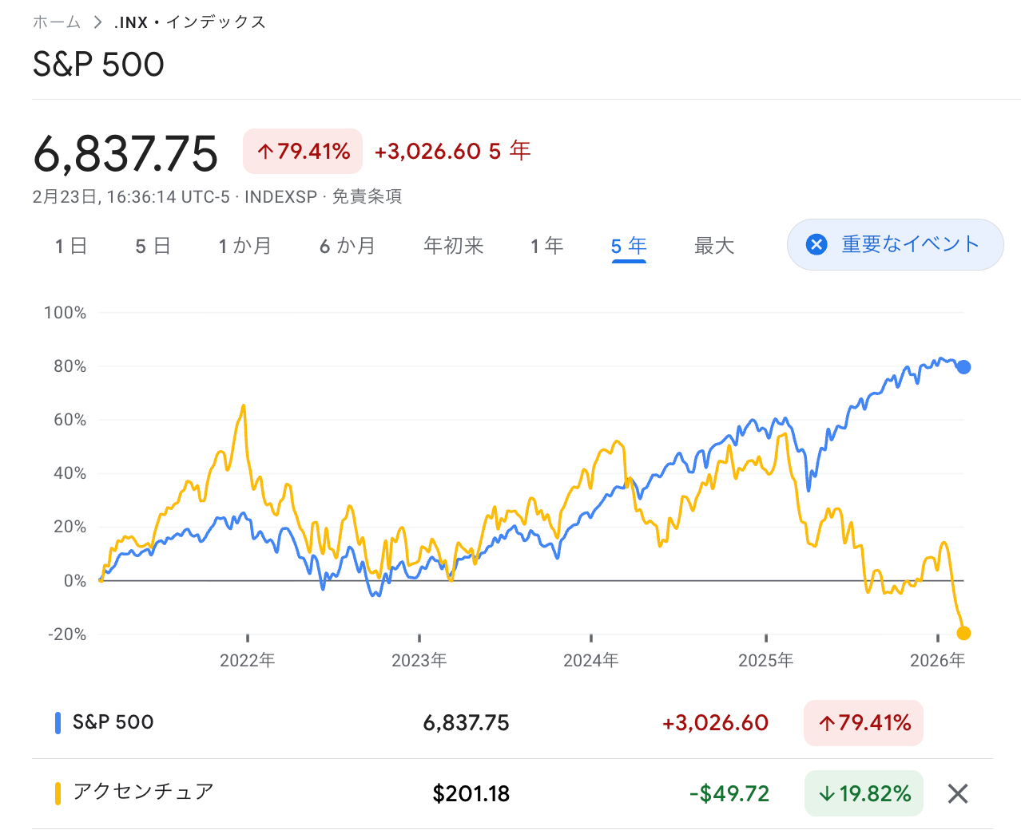Click the red up-arrow in the 79.41% badge
This screenshot has height=830, width=1021.
267,150
